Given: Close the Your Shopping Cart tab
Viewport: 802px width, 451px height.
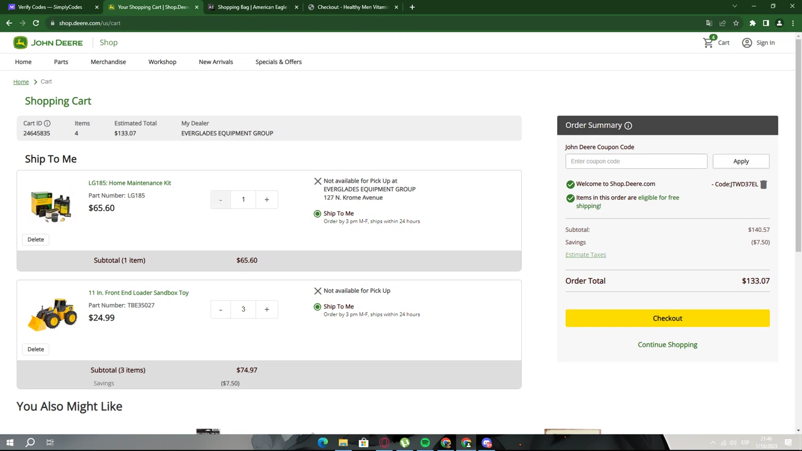Looking at the screenshot, I should click(197, 7).
